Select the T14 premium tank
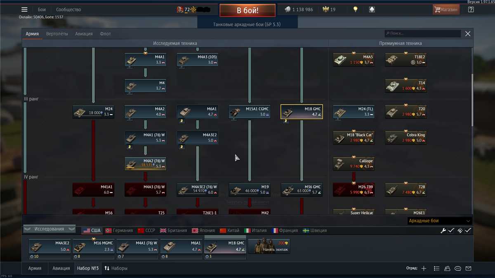The width and height of the screenshot is (495, 278). point(406,86)
